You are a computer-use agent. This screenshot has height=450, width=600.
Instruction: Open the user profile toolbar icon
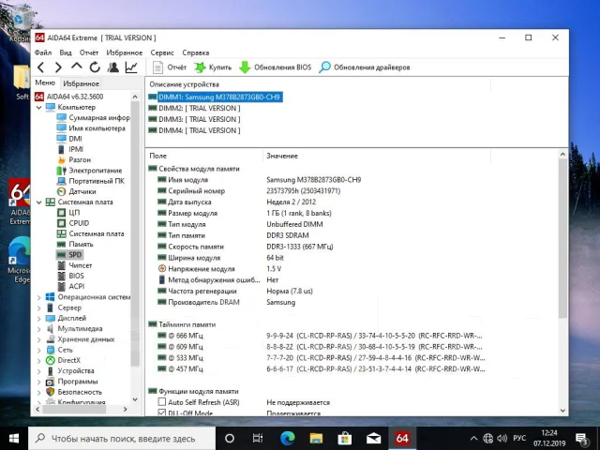tap(112, 67)
